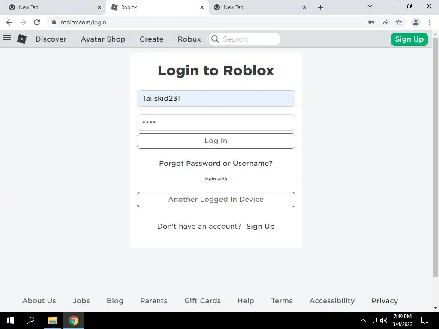
Task: View site info via the padlock icon
Action: tap(54, 22)
